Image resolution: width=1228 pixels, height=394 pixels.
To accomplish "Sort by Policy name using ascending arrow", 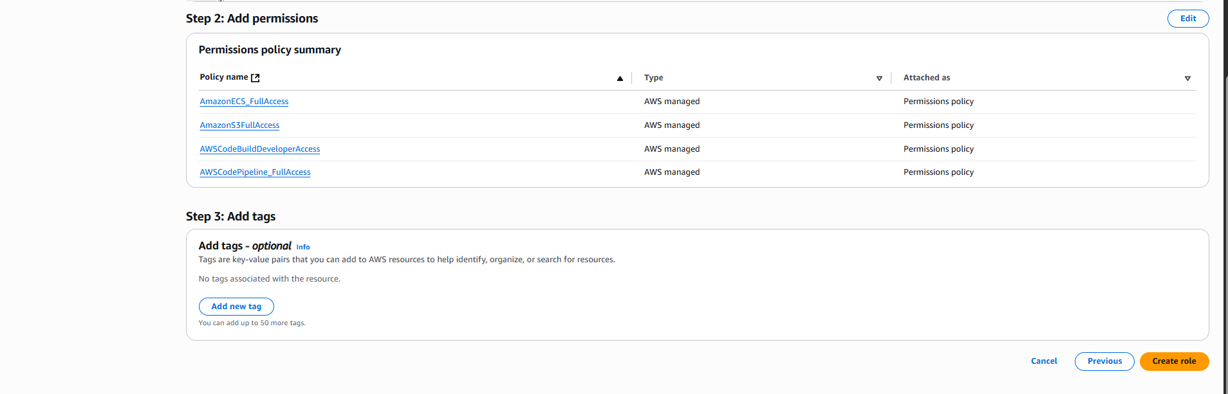I will [620, 78].
